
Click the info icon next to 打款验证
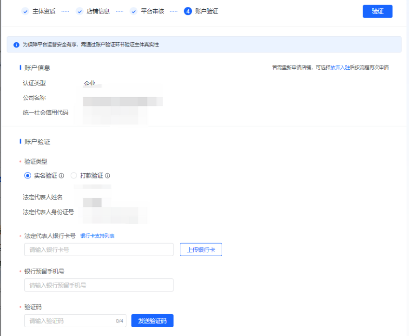(x=108, y=176)
